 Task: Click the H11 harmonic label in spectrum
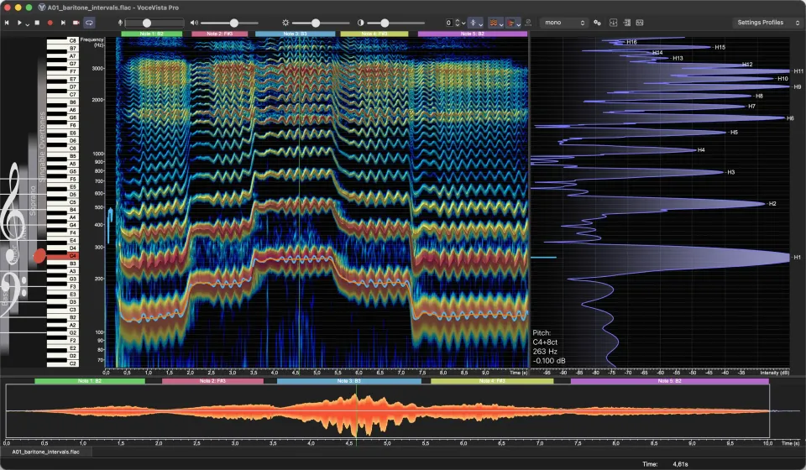[798, 71]
